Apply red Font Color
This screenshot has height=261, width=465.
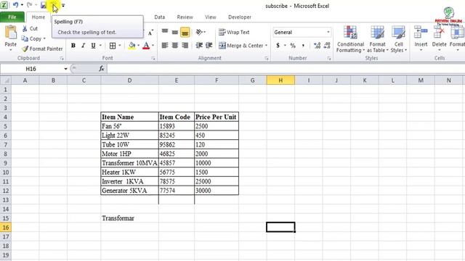point(146,46)
